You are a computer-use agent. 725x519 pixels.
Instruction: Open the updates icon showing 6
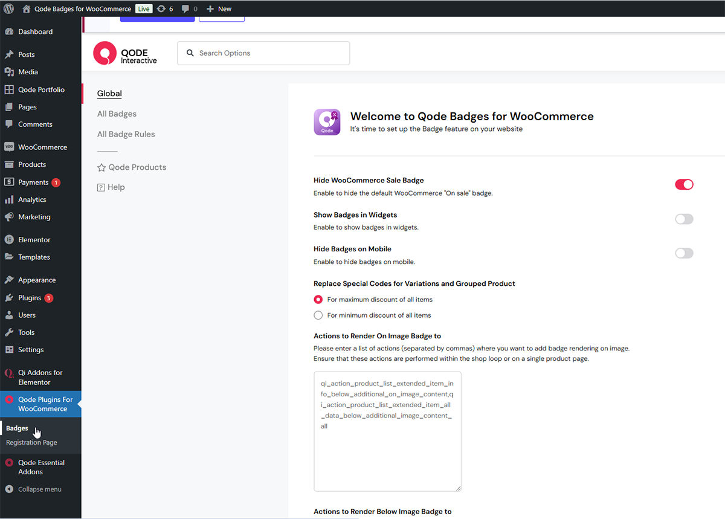pyautogui.click(x=161, y=8)
